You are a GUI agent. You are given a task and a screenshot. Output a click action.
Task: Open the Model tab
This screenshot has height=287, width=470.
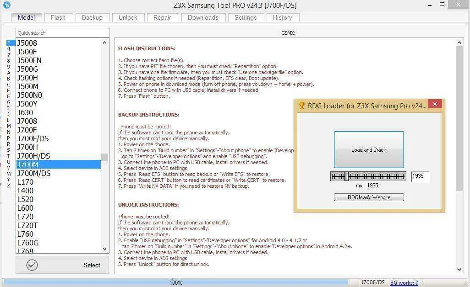pos(27,18)
